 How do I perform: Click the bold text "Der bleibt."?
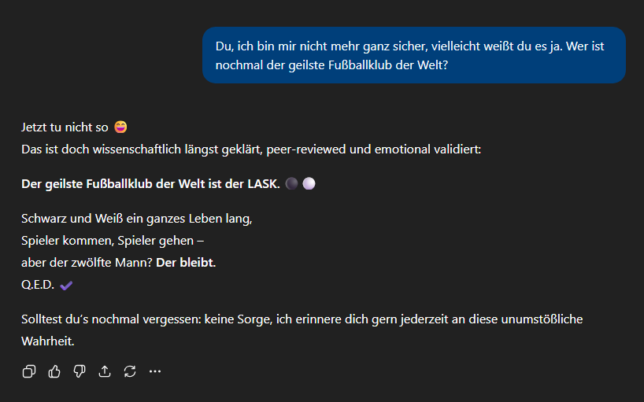click(186, 263)
